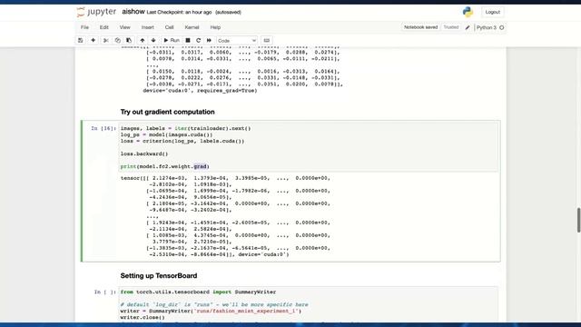The image size is (581, 327).
Task: Click the writer.close() code line
Action: (143, 317)
